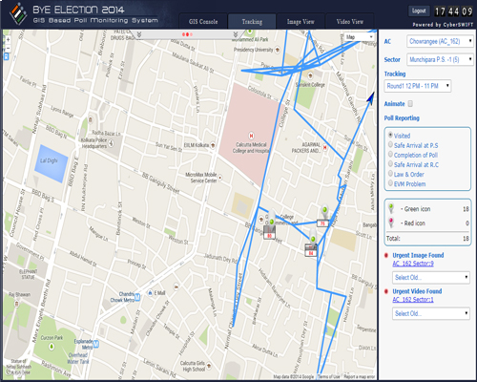Screen dimensions: 477x382
Task: Select the EVM Problem option
Action: point(390,183)
